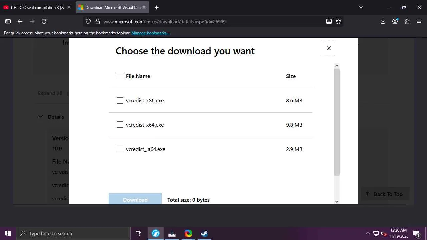
Task: Bookmark this page with the star icon
Action: 338,21
